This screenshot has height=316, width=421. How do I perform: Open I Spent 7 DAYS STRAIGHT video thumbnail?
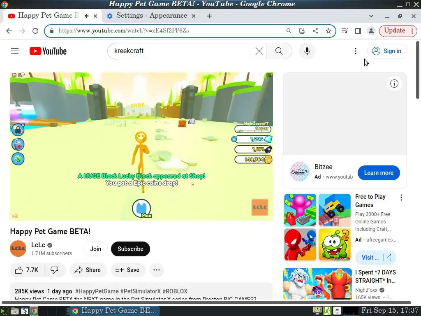(x=317, y=284)
